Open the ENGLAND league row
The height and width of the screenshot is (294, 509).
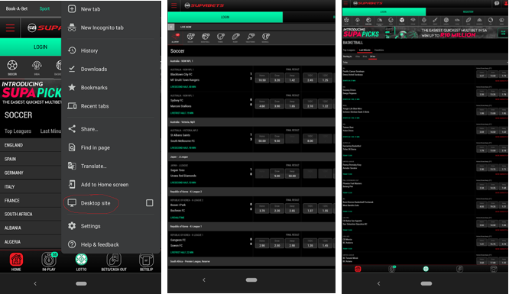(31, 145)
